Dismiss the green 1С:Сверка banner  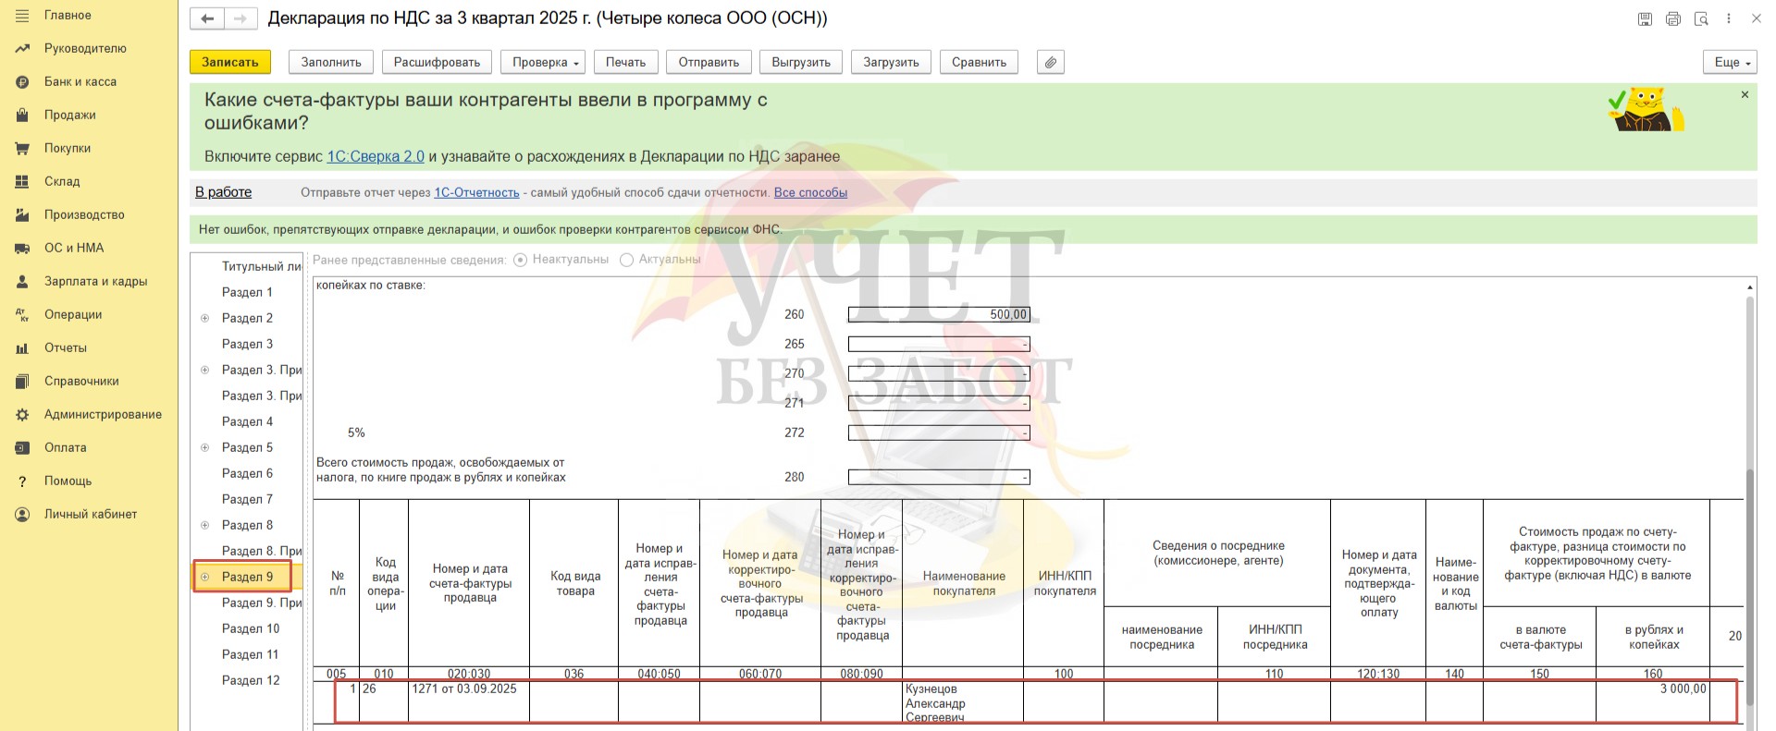point(1745,95)
